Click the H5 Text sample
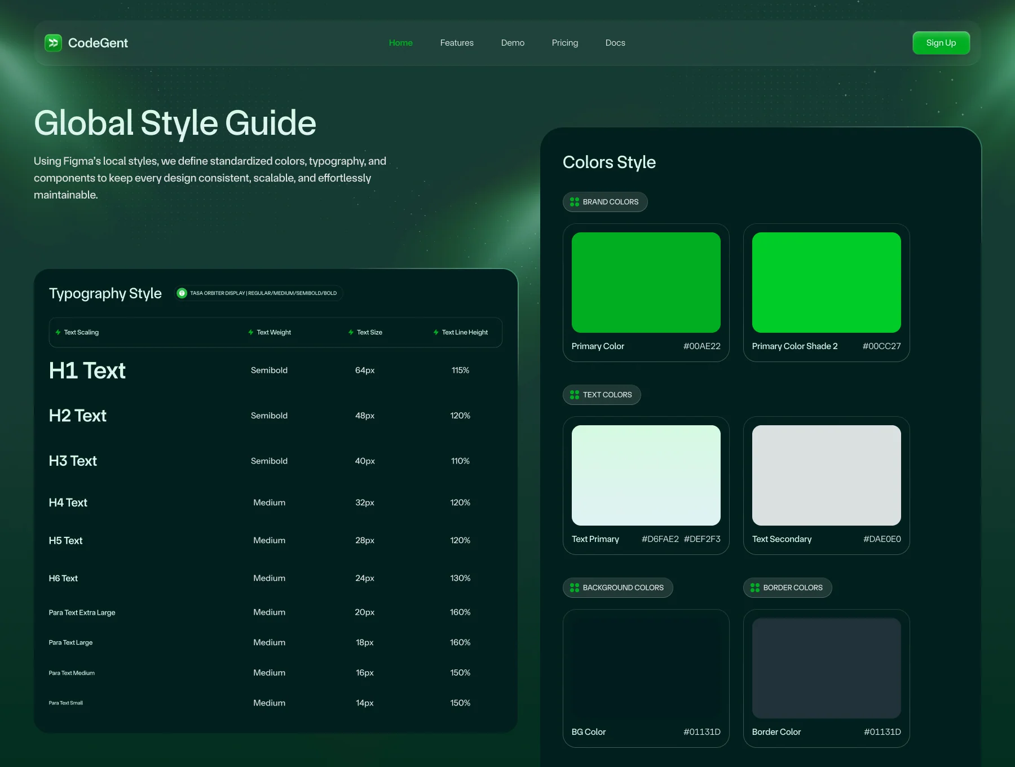Image resolution: width=1015 pixels, height=767 pixels. 65,540
